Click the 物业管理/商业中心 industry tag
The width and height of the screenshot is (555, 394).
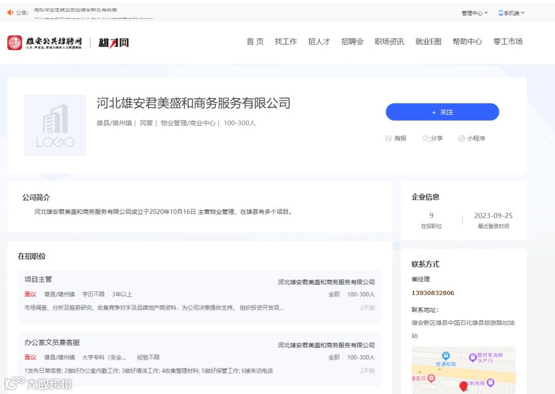click(x=188, y=123)
